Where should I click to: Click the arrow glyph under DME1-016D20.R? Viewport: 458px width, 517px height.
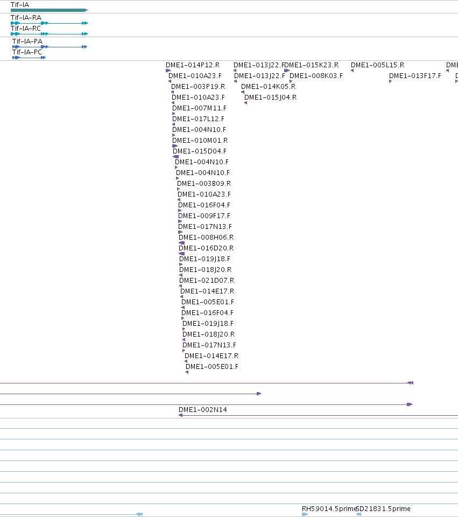coord(181,254)
